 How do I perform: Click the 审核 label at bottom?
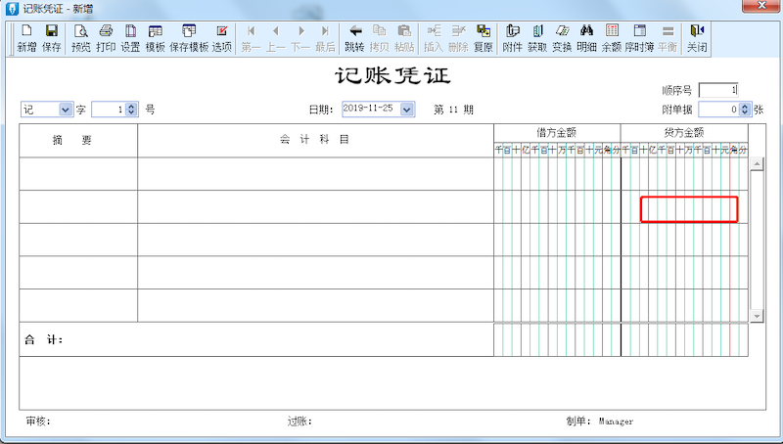[38, 422]
